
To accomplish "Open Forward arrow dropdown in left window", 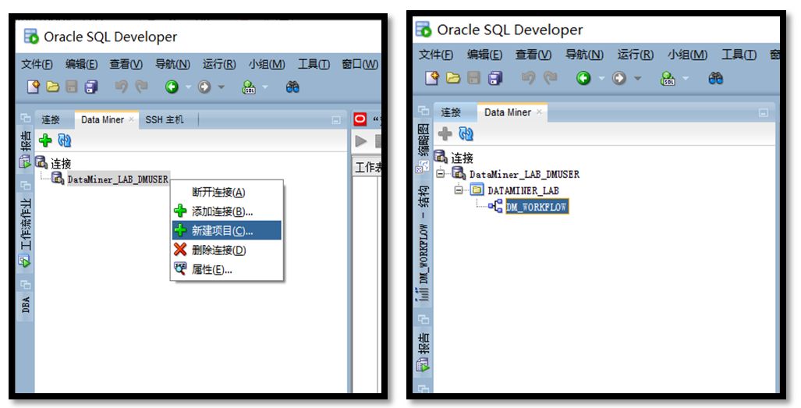I will coord(222,87).
